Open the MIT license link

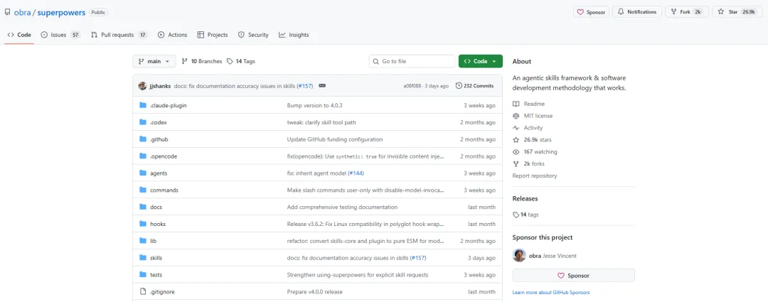(x=538, y=116)
